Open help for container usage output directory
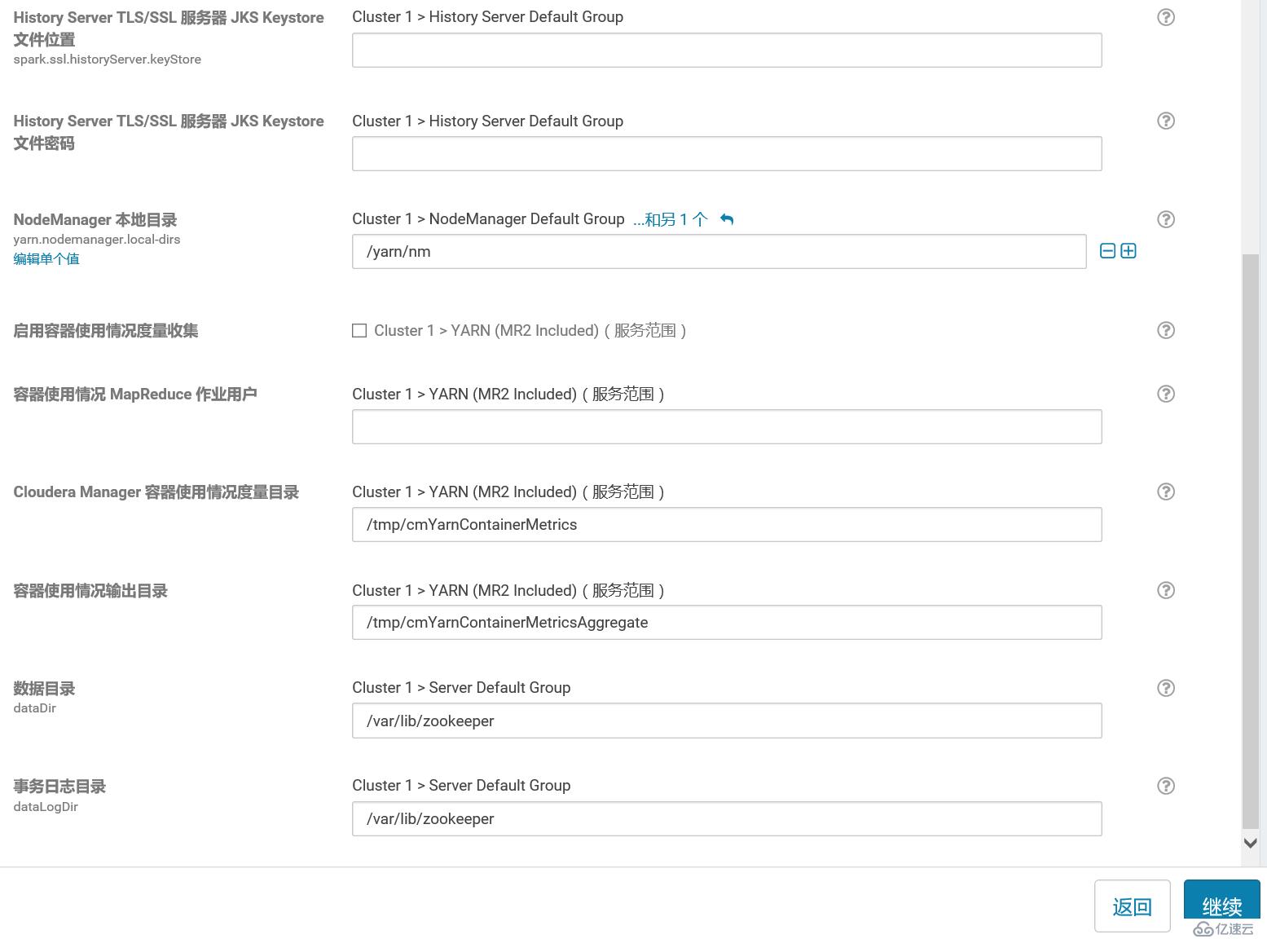The width and height of the screenshot is (1267, 939). tap(1166, 590)
